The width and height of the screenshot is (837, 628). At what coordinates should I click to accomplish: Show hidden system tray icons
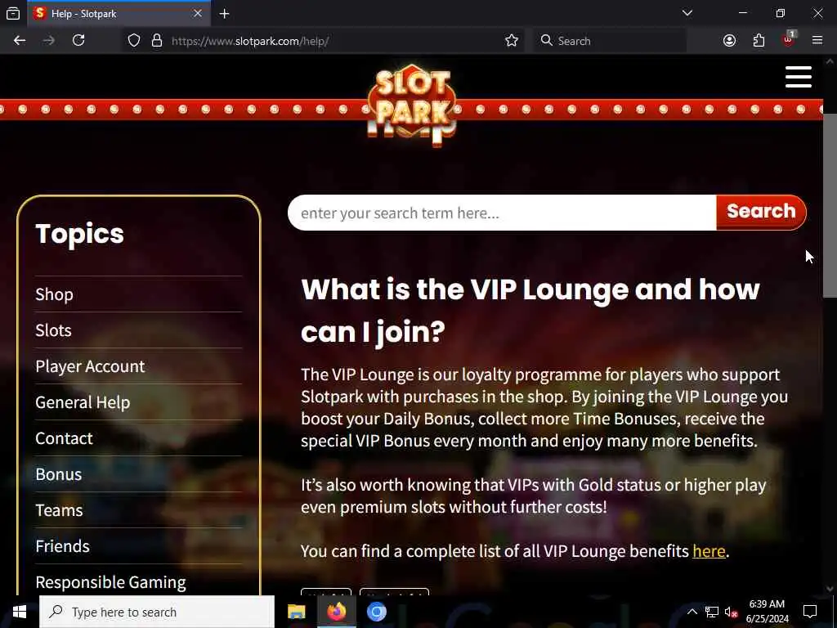(x=692, y=612)
